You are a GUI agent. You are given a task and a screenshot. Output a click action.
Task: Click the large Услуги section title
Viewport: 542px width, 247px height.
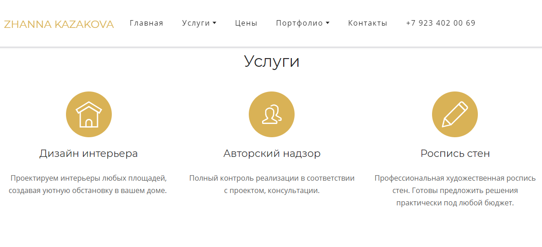coord(272,61)
